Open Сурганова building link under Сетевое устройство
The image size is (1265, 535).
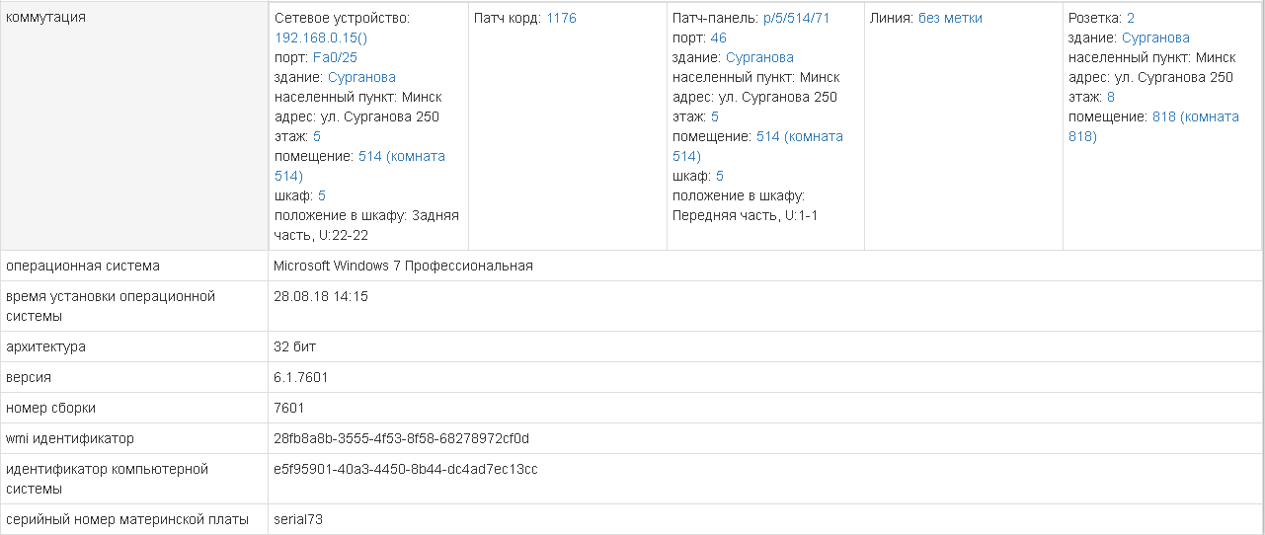point(361,77)
